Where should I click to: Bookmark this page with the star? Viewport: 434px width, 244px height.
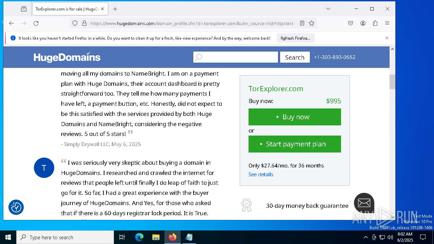(x=312, y=23)
